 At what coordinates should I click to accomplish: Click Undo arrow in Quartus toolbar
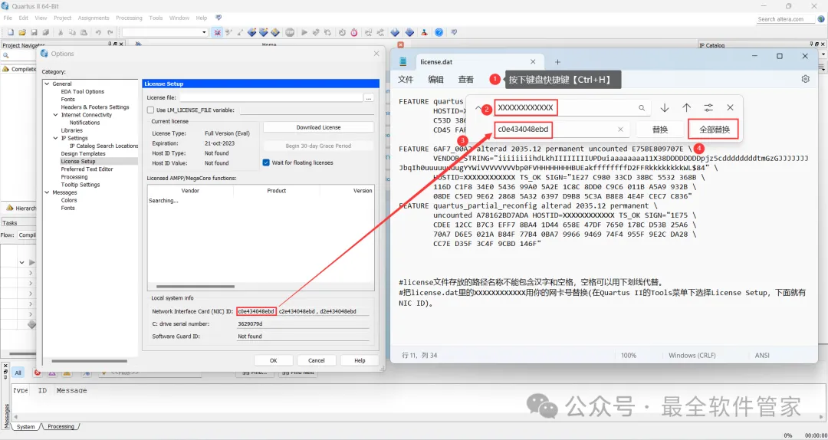coord(98,32)
